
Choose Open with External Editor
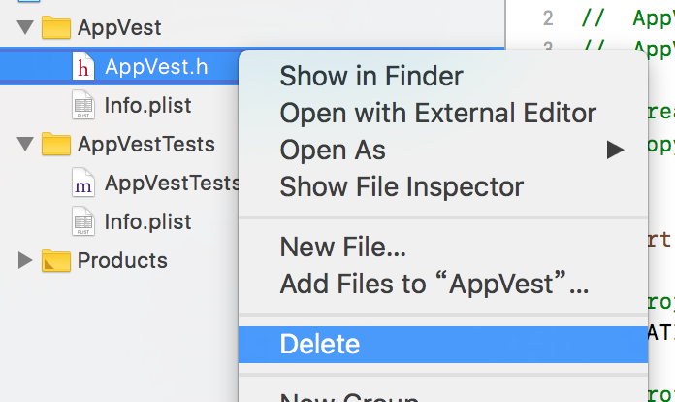437,113
